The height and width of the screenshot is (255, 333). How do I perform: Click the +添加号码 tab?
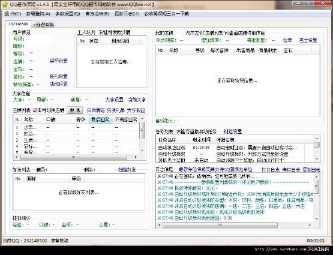coord(43,25)
